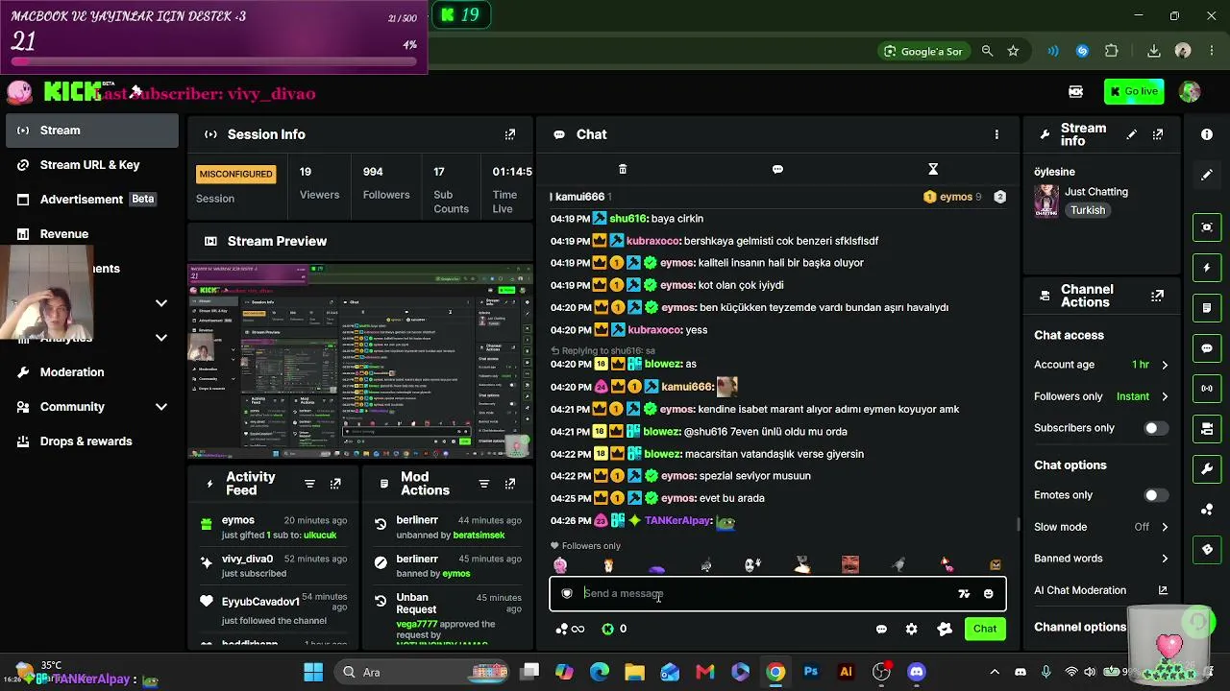
Task: Click the hourglass icon in Chat toolbar
Action: click(x=933, y=169)
